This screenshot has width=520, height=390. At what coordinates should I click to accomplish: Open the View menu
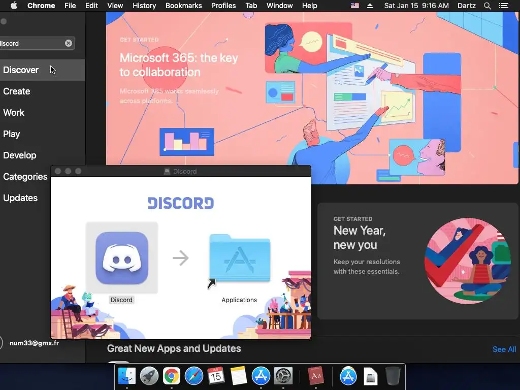click(x=115, y=6)
